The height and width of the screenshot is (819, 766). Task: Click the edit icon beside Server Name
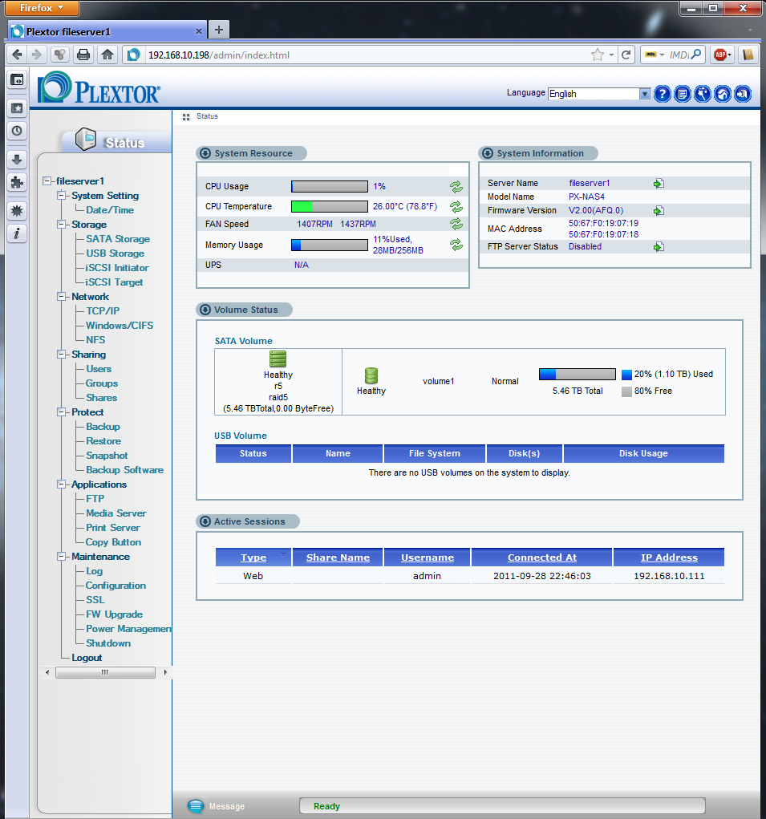tap(659, 184)
